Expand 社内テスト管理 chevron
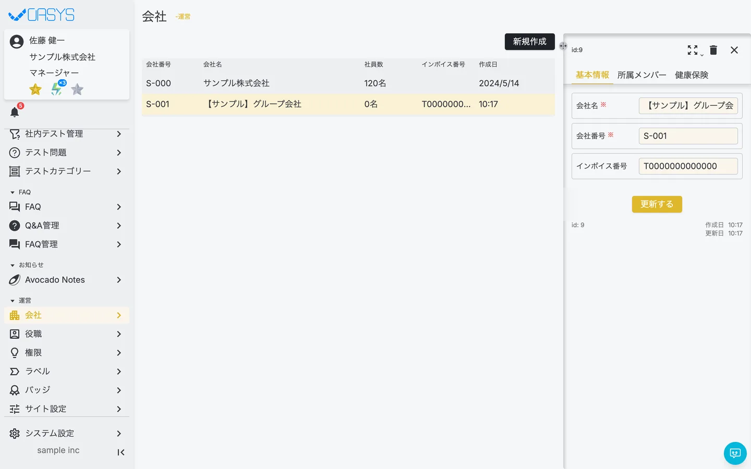The height and width of the screenshot is (469, 751). click(119, 134)
